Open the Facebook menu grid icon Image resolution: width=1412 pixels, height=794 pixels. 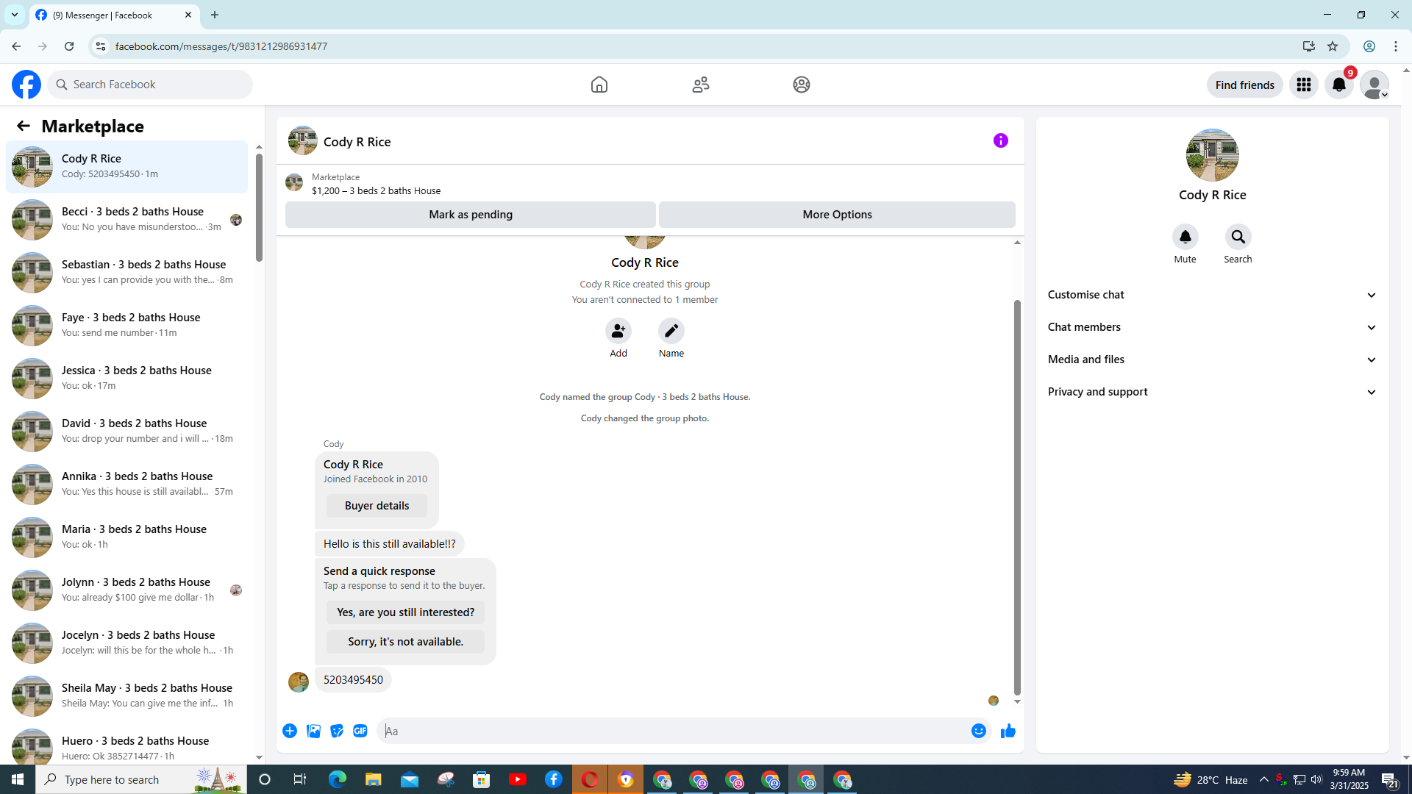(1303, 85)
